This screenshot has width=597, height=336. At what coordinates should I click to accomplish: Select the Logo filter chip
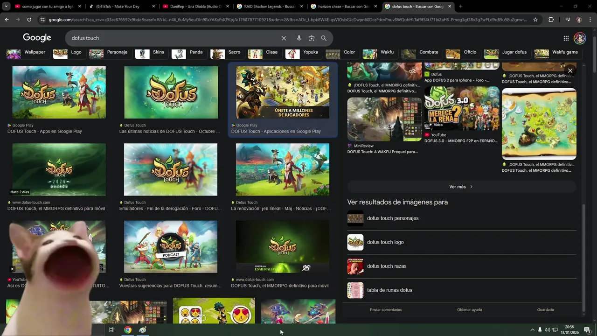pos(68,52)
